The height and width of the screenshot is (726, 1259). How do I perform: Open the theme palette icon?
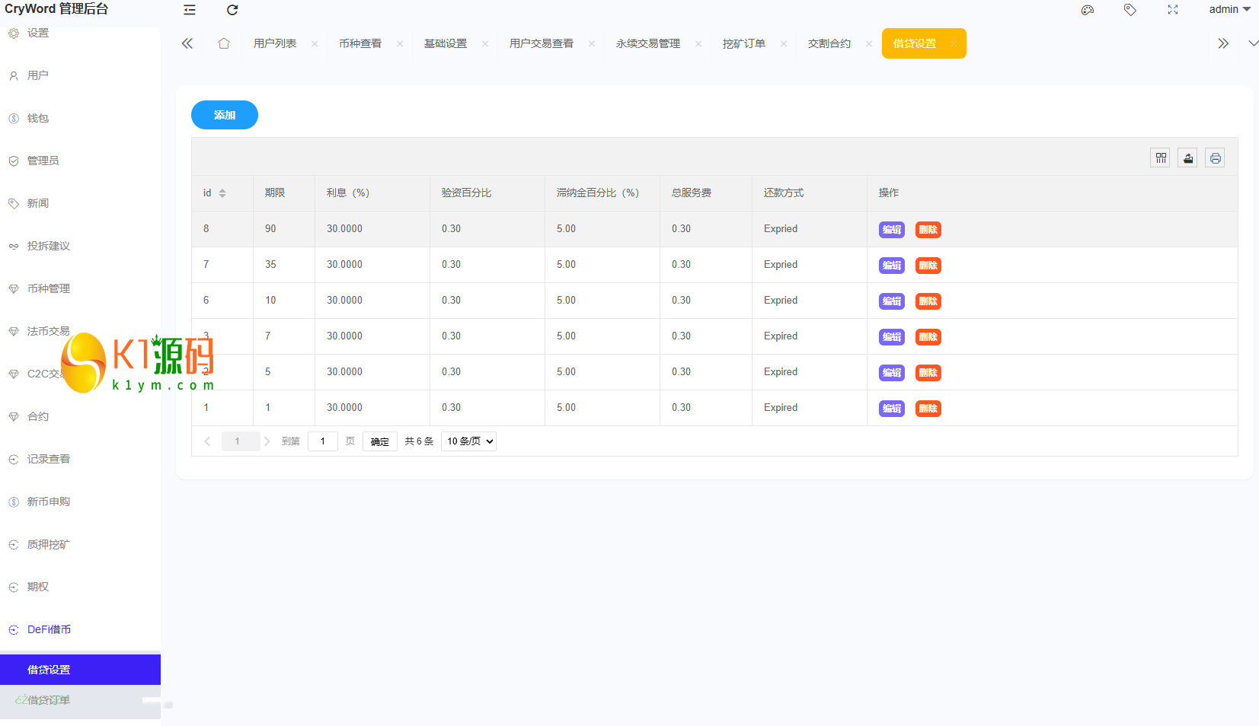pos(1088,10)
